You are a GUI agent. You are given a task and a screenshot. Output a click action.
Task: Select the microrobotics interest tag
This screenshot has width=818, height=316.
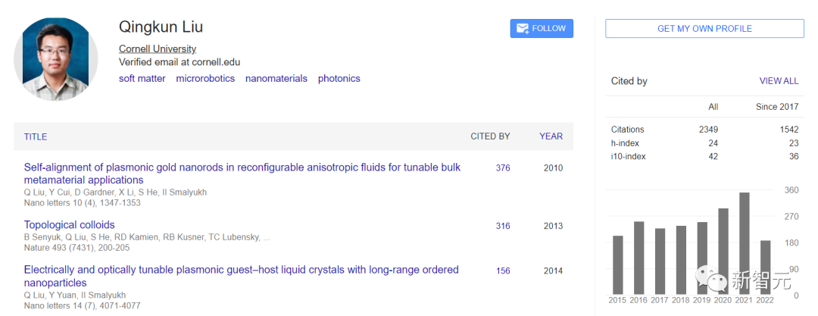[205, 79]
